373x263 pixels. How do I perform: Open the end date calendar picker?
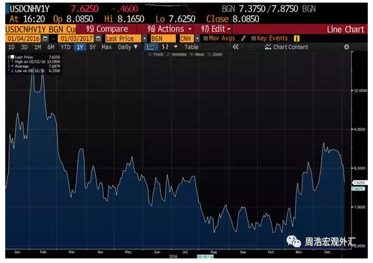[x=98, y=39]
